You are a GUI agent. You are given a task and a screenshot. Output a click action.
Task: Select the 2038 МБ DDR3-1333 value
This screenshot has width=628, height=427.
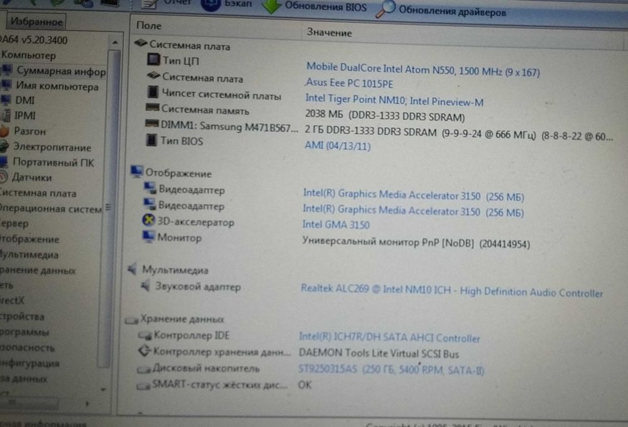point(385,115)
